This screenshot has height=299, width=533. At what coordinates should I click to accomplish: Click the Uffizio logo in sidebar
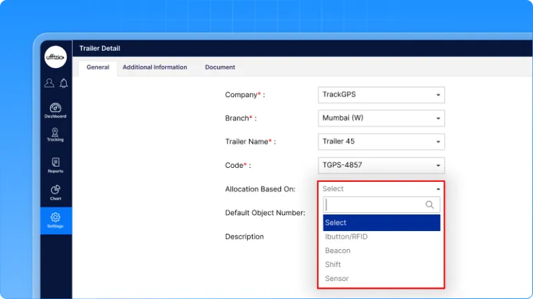(x=56, y=58)
